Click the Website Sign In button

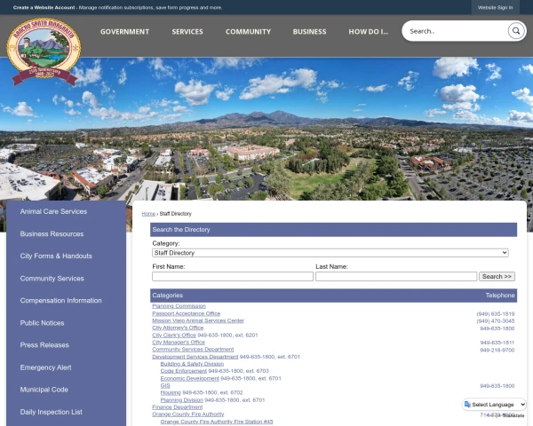[x=495, y=7]
